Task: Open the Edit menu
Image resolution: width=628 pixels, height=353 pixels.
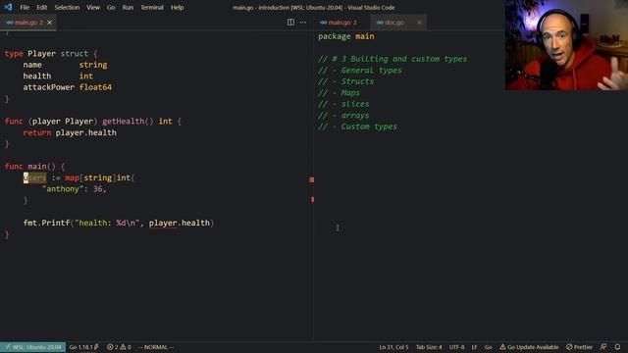Action: pyautogui.click(x=41, y=7)
